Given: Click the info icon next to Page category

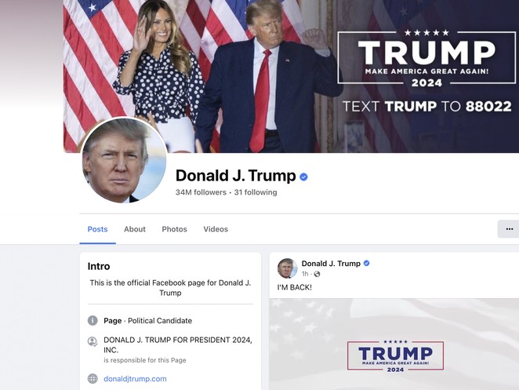Looking at the screenshot, I should pyautogui.click(x=93, y=320).
